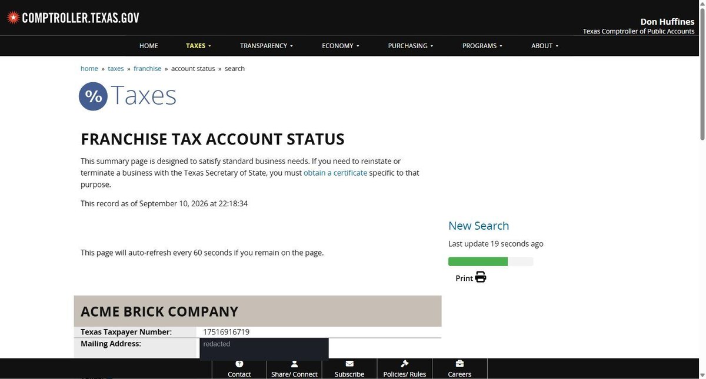This screenshot has height=379, width=706.
Task: Click taxpayer number 17516916719
Action: [226, 332]
